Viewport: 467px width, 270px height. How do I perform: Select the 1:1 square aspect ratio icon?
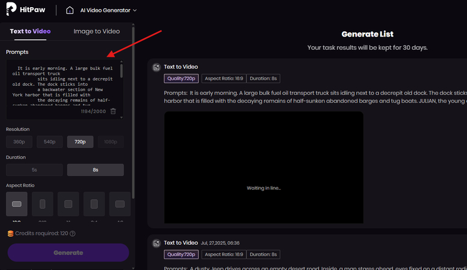click(68, 204)
